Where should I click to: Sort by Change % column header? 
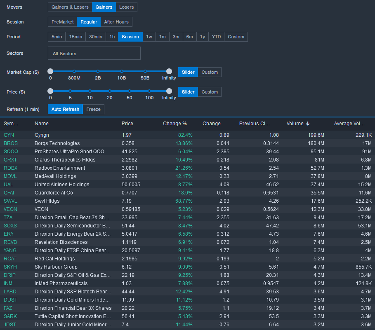click(175, 124)
